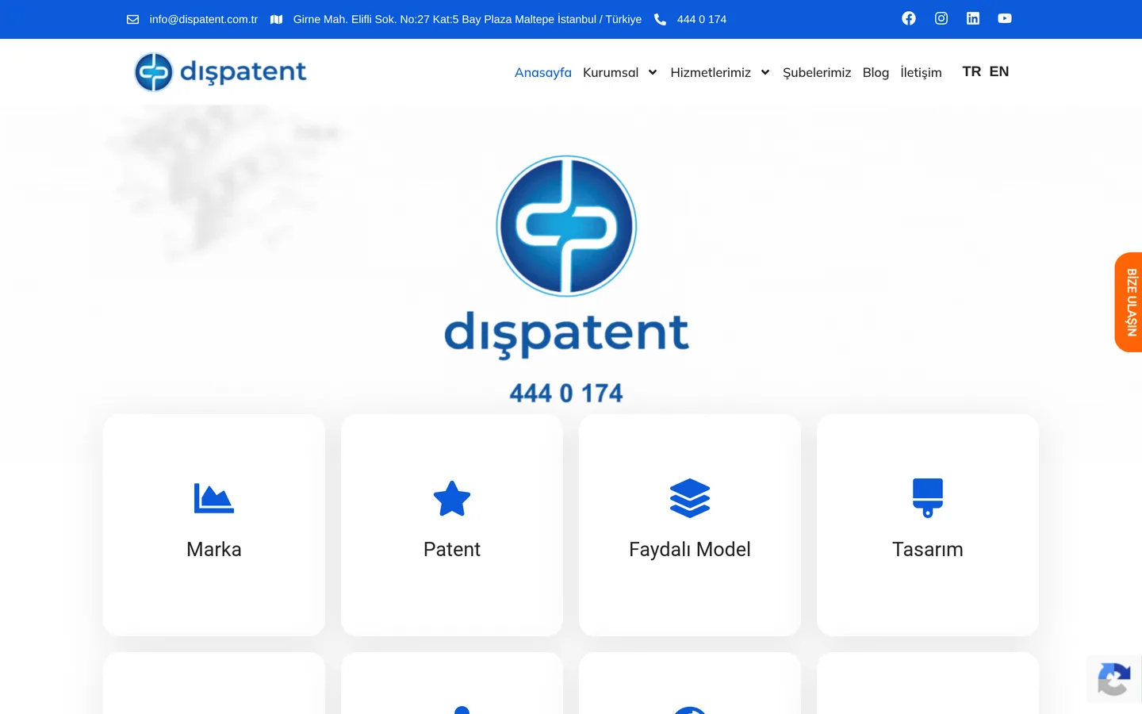1142x714 pixels.
Task: Open the Şubelerimiz menu item
Action: point(817,72)
